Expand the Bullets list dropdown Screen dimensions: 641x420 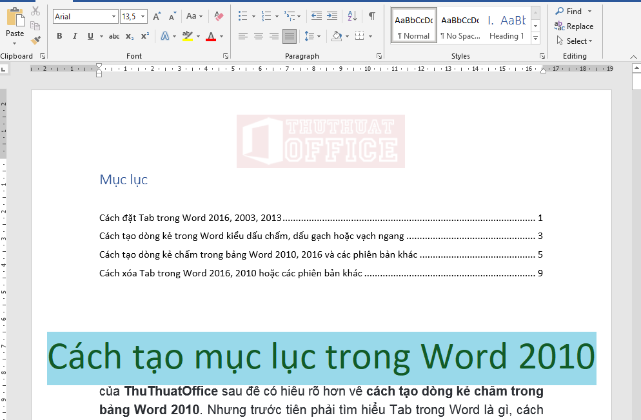click(x=253, y=15)
